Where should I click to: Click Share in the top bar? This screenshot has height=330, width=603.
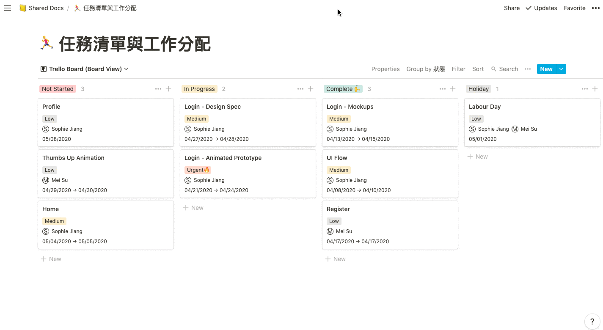tap(512, 8)
